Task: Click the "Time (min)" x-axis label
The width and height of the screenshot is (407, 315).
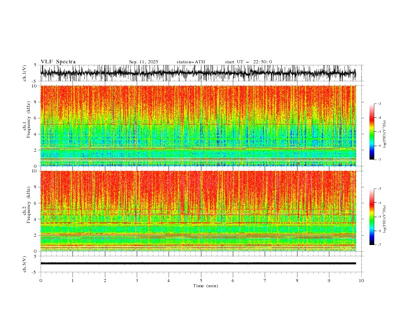Action: click(x=206, y=286)
